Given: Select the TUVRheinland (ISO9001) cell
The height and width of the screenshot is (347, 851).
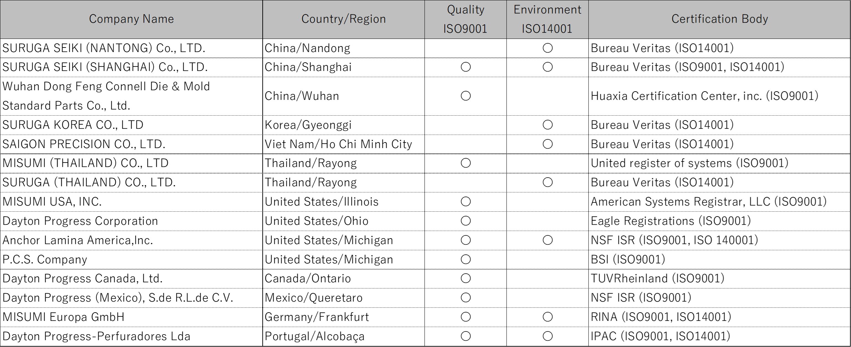Looking at the screenshot, I should point(719,278).
